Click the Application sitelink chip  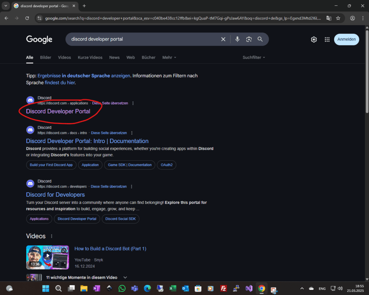point(90,165)
